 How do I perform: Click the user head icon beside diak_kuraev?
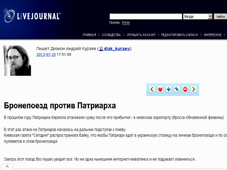coord(101,49)
